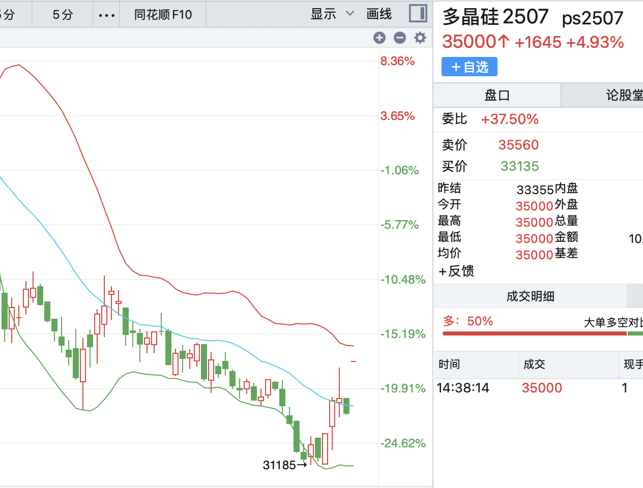Screen dimensions: 643x488
Task: Click the 时间 column header
Action: 449,364
